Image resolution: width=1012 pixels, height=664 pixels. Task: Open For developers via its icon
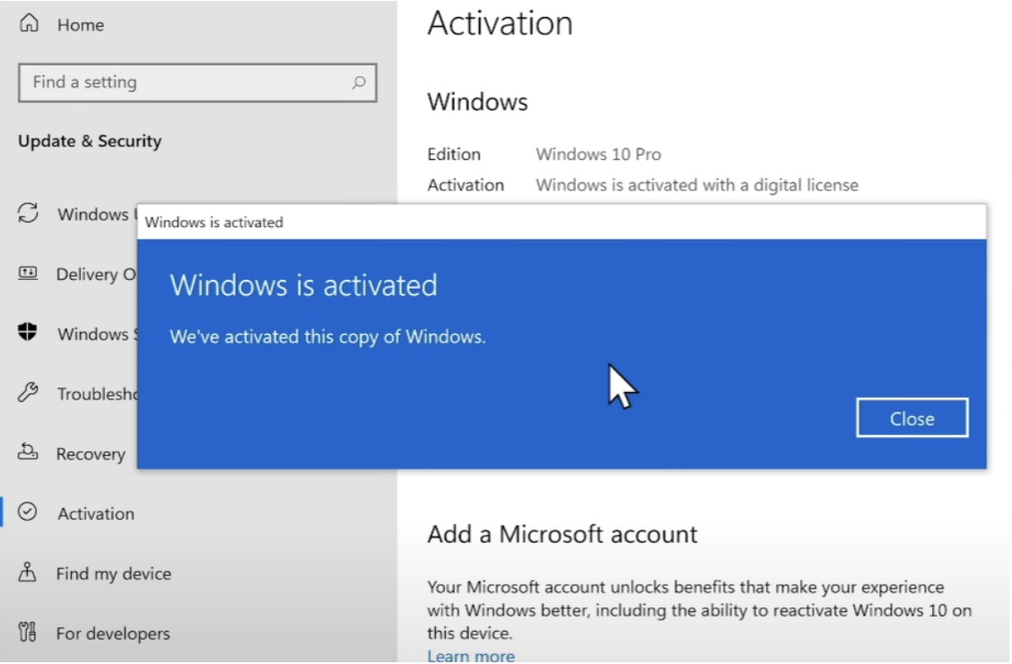[29, 633]
